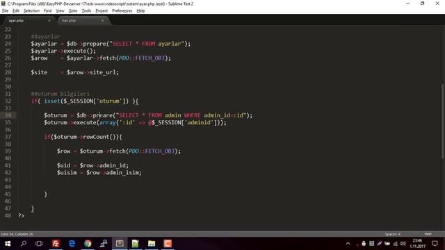Click the pen tray icon
The image size is (445, 250).
coord(379,244)
